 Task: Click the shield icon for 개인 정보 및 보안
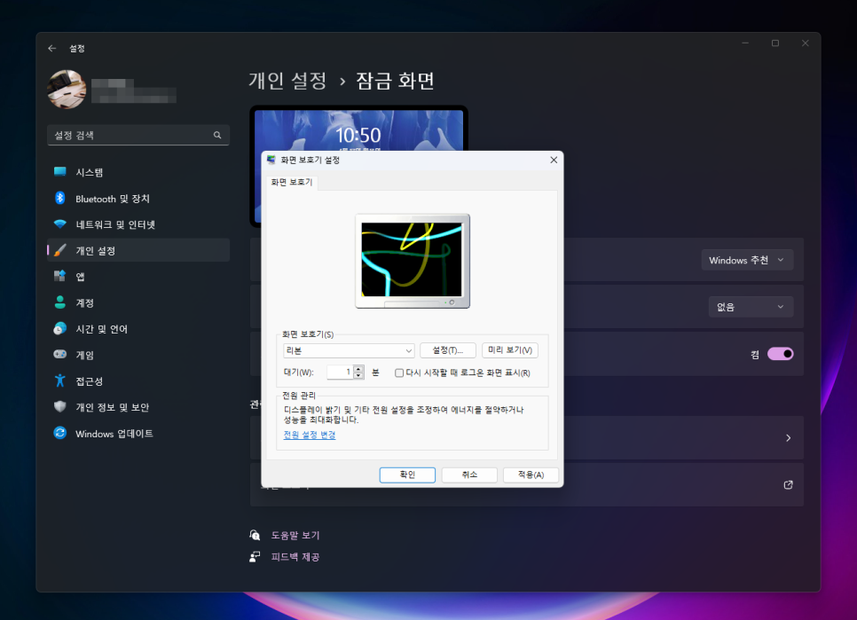(x=60, y=407)
